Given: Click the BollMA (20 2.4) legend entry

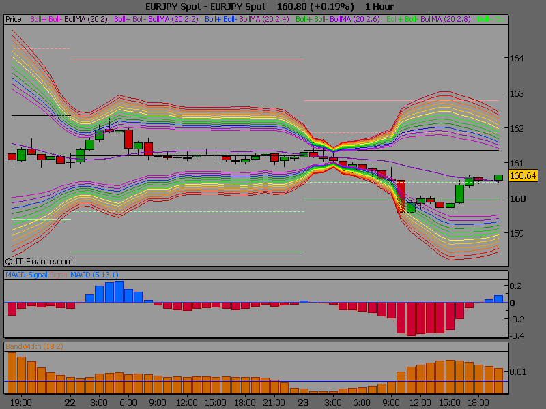Looking at the screenshot, I should pyautogui.click(x=264, y=19).
